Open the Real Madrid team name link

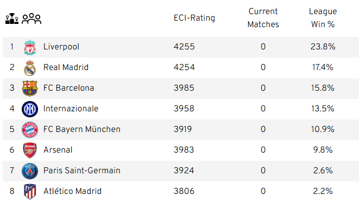tap(66, 67)
